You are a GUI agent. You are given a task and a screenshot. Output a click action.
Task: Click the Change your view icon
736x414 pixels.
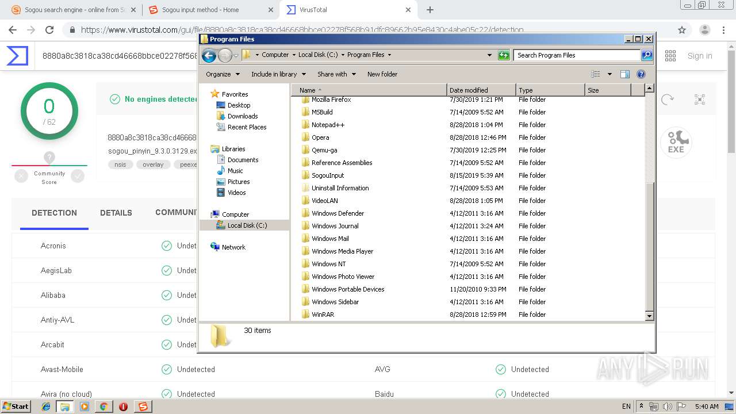(596, 74)
